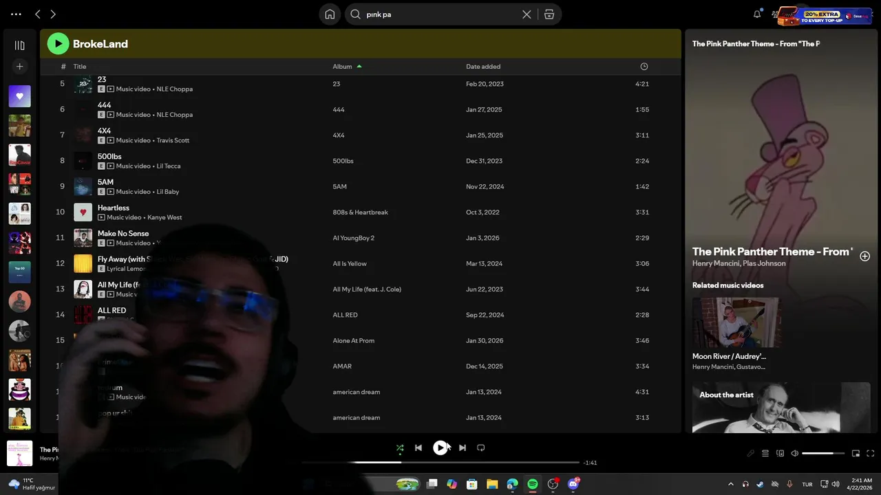This screenshot has width=881, height=495.
Task: Open Microsoft Store in the taskbar
Action: point(472,484)
